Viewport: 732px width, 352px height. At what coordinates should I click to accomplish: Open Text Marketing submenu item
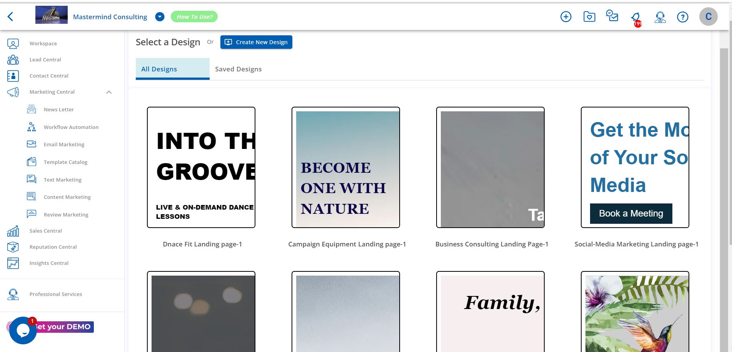(63, 180)
